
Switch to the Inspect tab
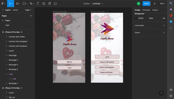(155, 10)
